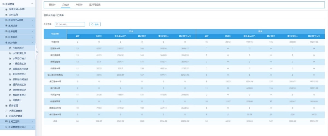Click the 实时监测 edit icon
Screen dimensions: 328x136
click(x=7, y=15)
